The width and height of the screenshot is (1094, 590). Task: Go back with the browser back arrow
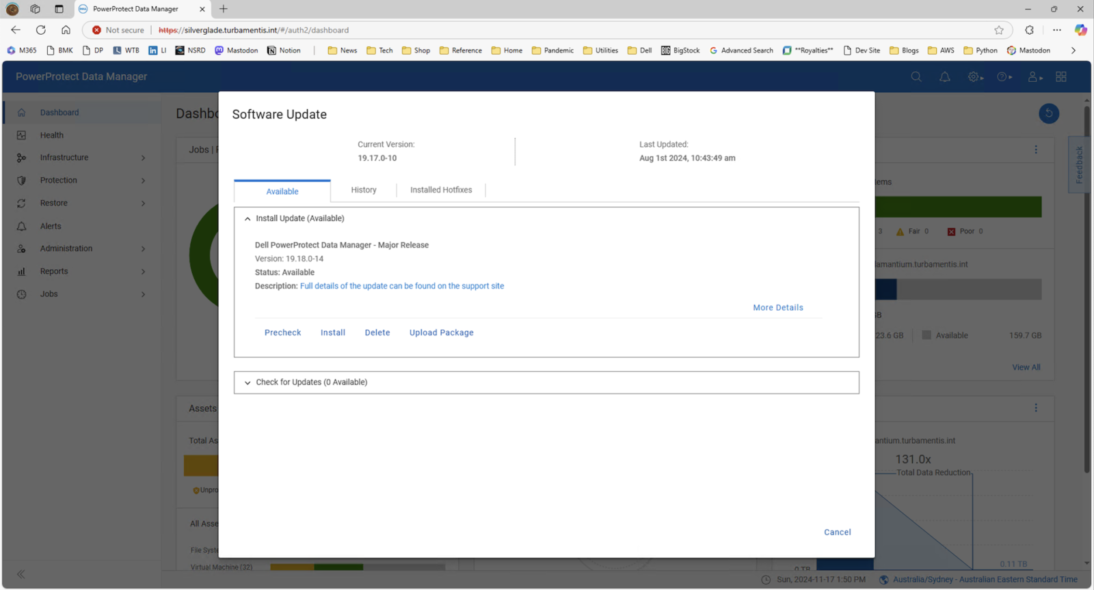click(16, 30)
